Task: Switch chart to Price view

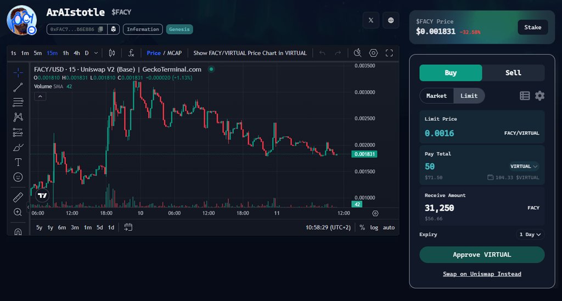Action: point(154,53)
